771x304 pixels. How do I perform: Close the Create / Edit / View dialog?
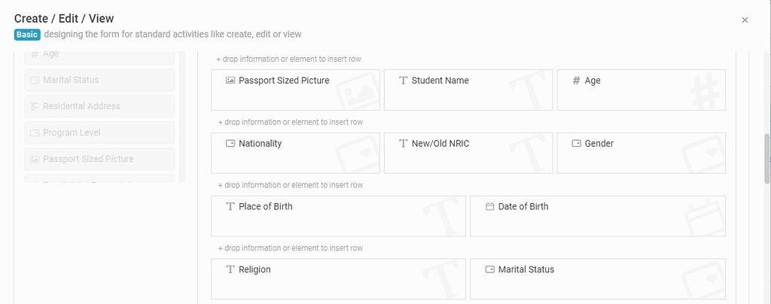[x=745, y=20]
